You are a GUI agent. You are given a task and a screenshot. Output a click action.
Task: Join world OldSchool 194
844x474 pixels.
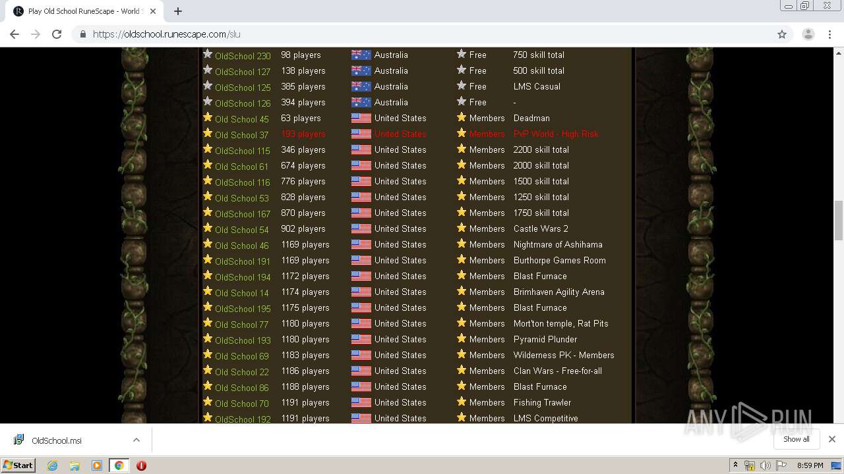coord(243,277)
